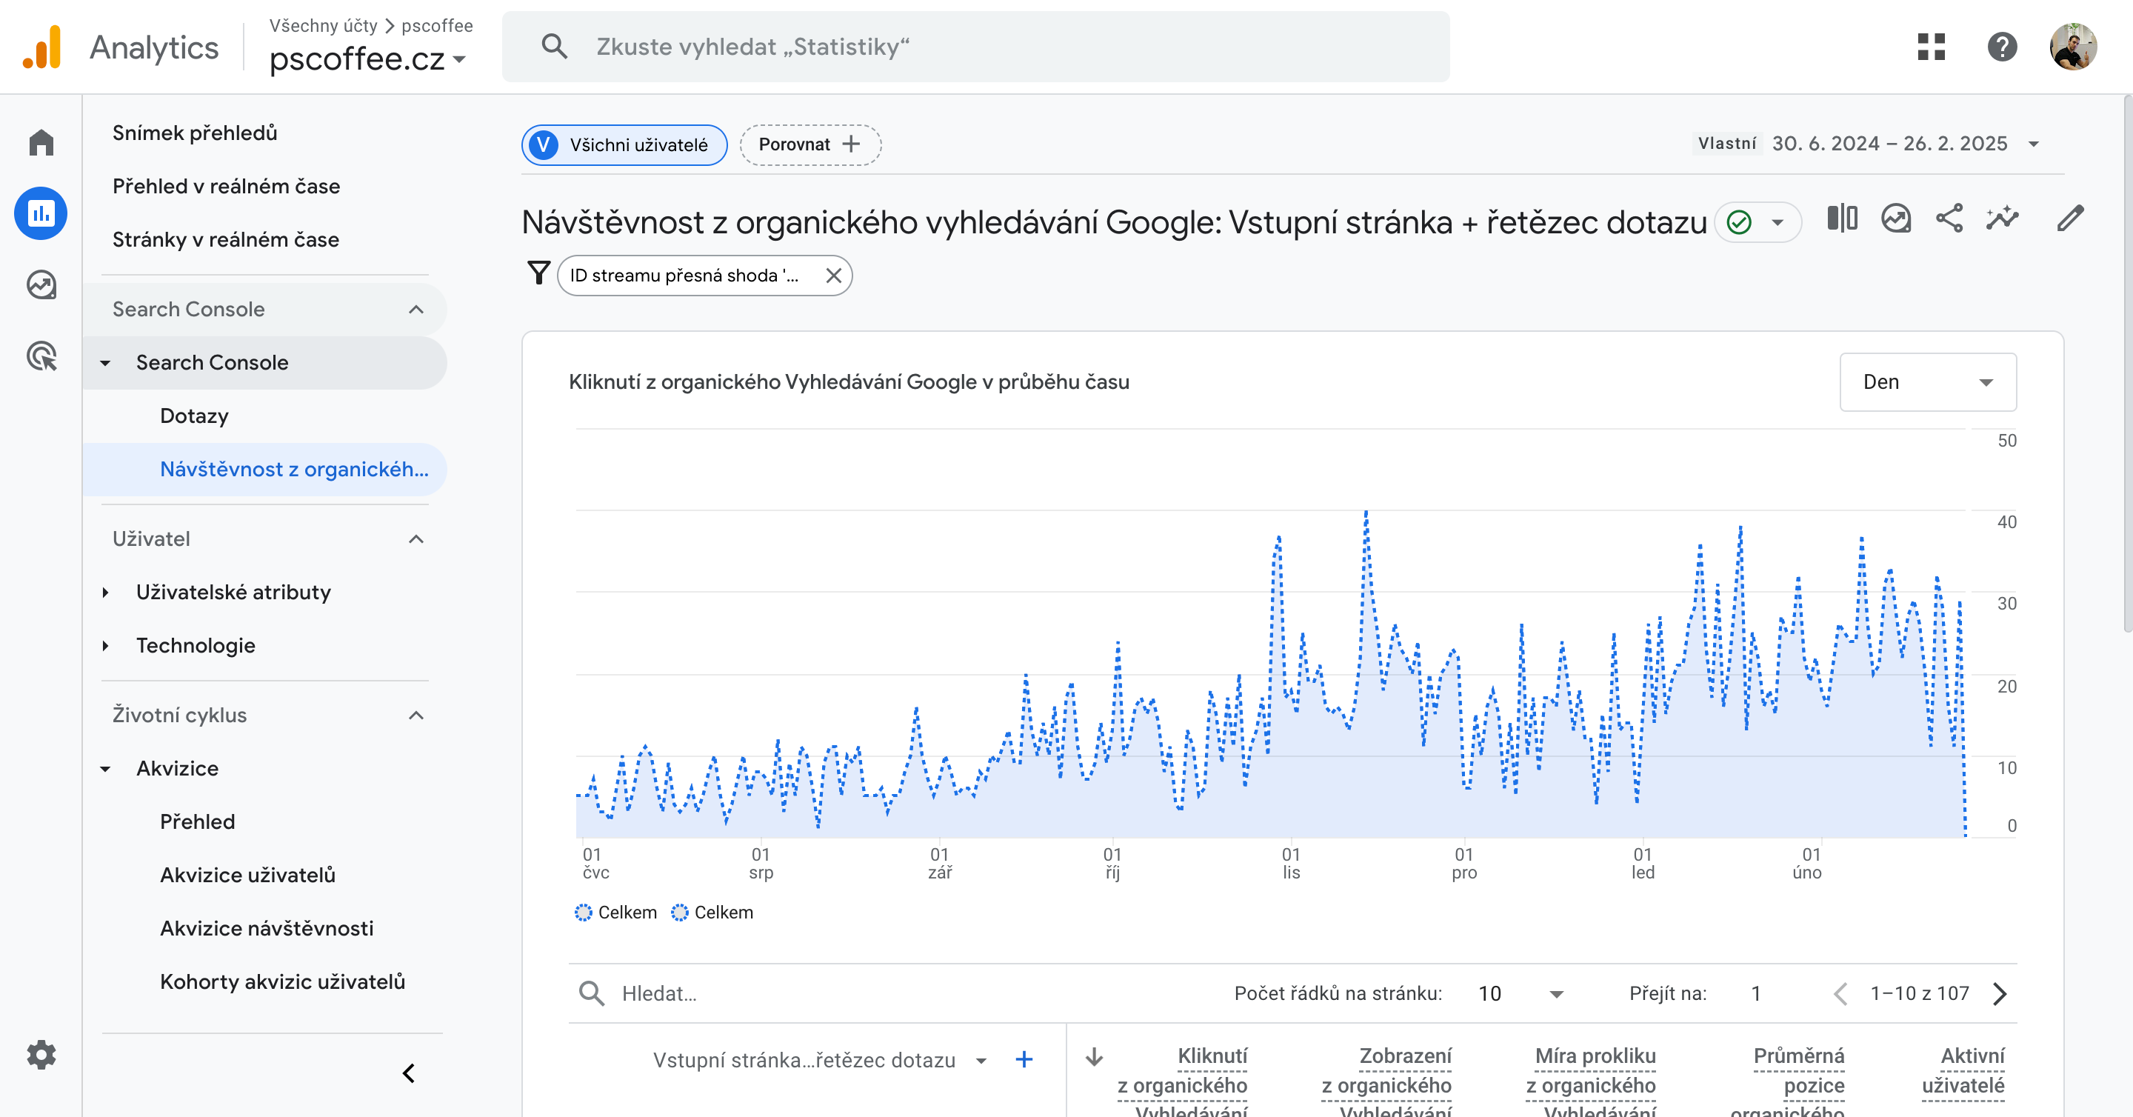This screenshot has height=1117, width=2133.
Task: Toggle first Celkem legend series
Action: [615, 913]
